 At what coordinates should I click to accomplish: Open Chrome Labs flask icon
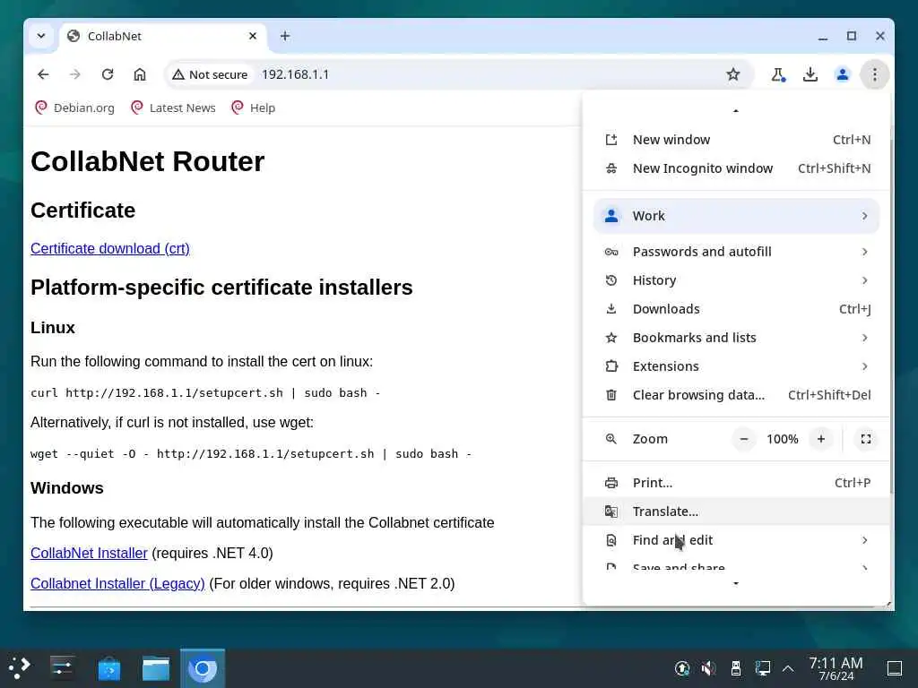(777, 74)
